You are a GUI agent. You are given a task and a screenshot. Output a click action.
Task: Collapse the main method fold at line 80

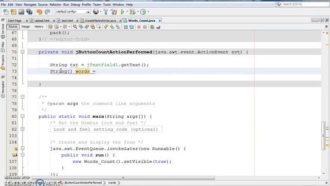tap(23, 116)
